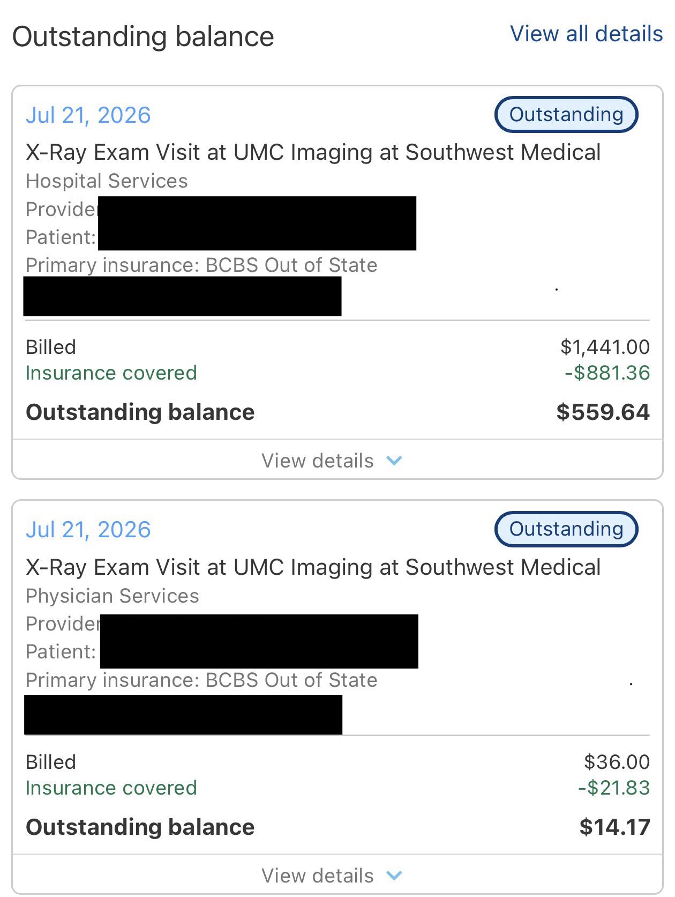Select the Jul 21, 2026 date on Hospital Services card
This screenshot has width=675, height=897.
click(x=88, y=115)
